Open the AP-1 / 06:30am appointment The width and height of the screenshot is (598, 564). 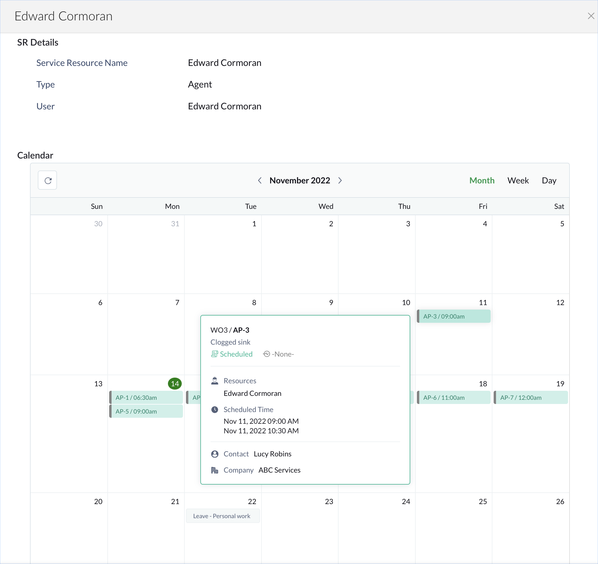(146, 397)
